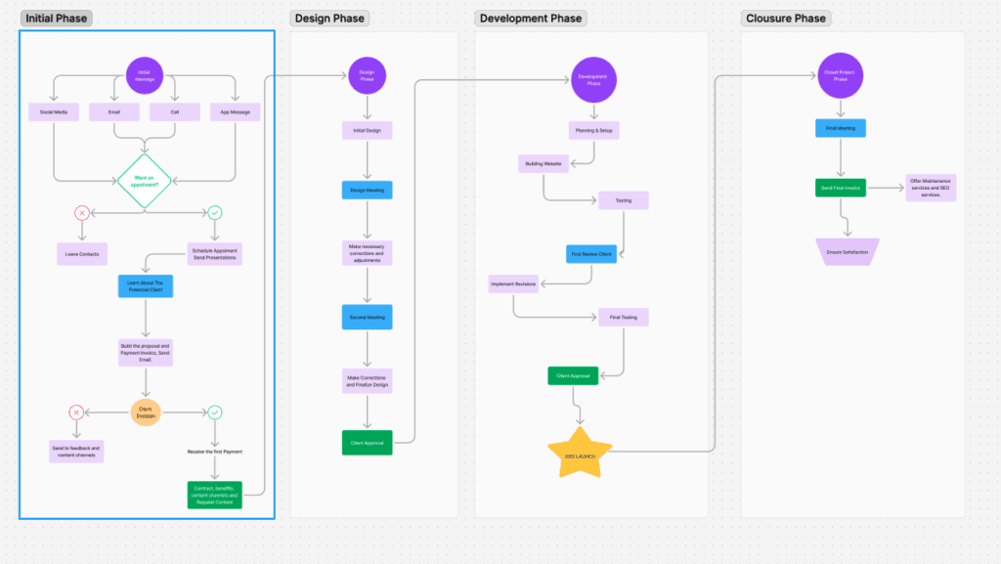Select the blue Design Meeting node
Screen dimensions: 1001x564
[x=368, y=191]
